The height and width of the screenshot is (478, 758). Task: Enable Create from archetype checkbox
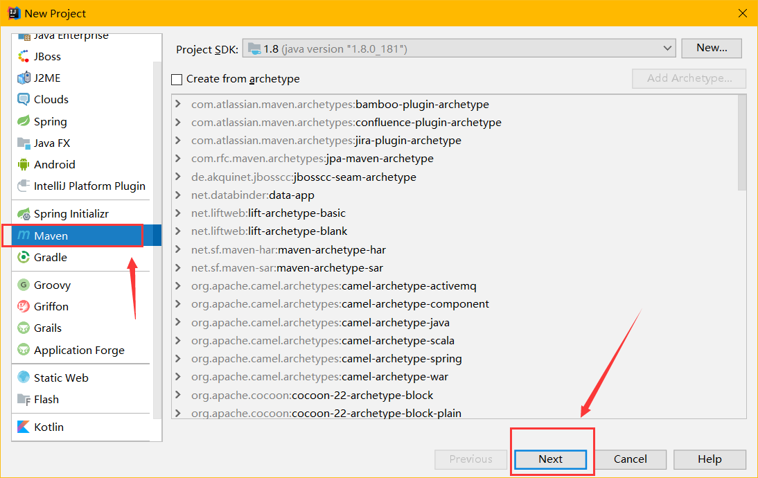(177, 79)
